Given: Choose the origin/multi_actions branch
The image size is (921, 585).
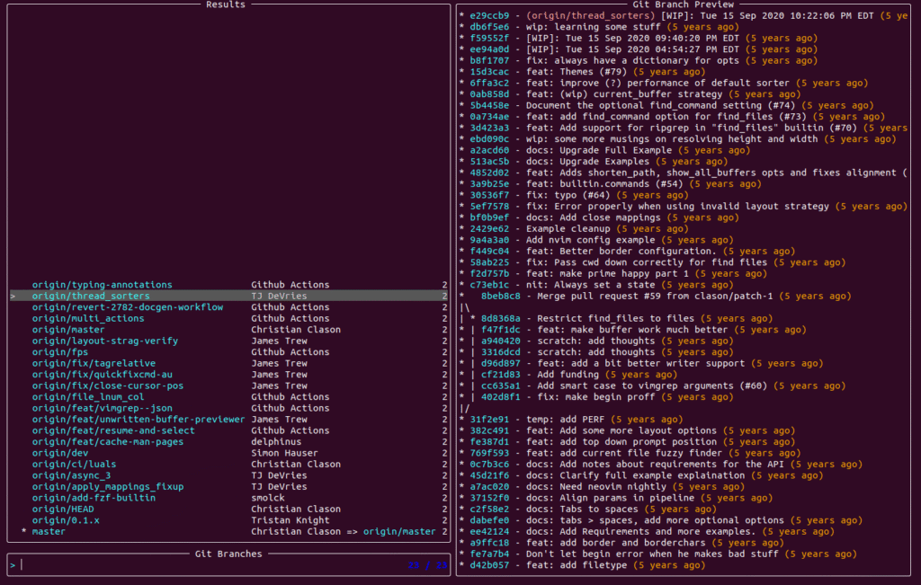Looking at the screenshot, I should (87, 318).
